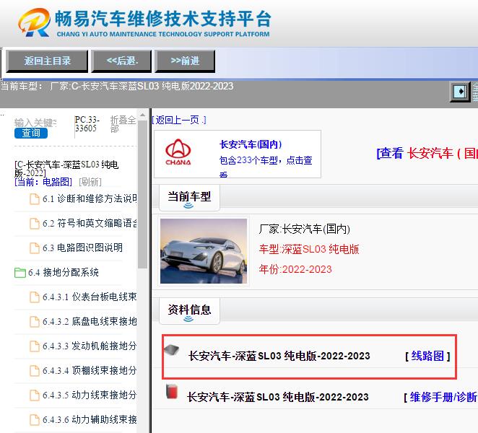Toggle the side panel arrow icon
Screen dimensions: 478x433
point(460,92)
